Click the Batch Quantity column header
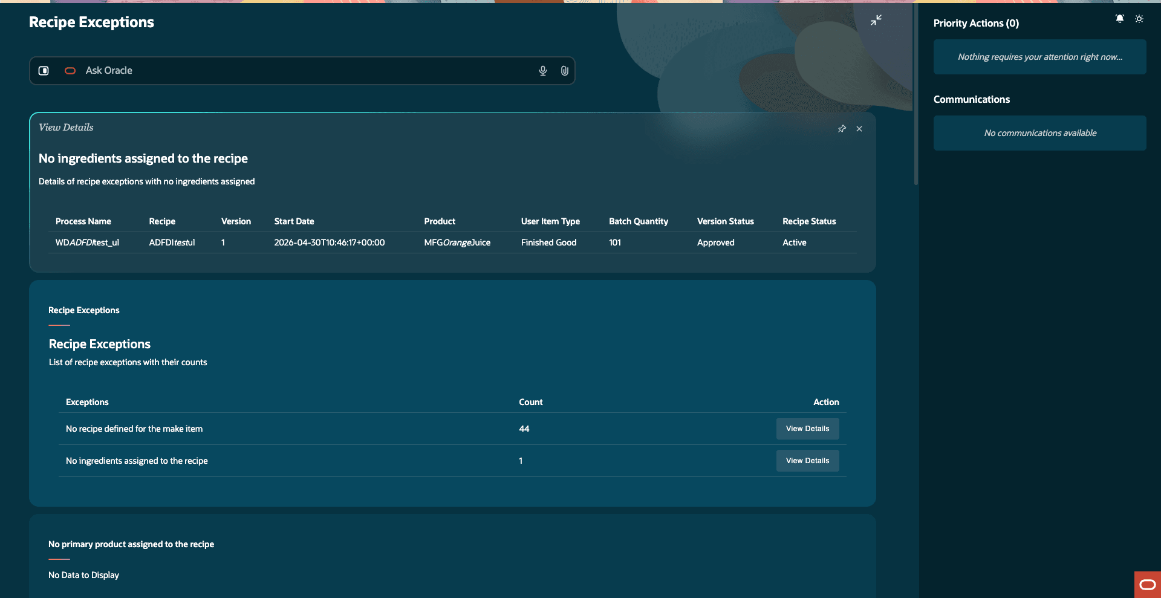The image size is (1161, 598). tap(639, 221)
